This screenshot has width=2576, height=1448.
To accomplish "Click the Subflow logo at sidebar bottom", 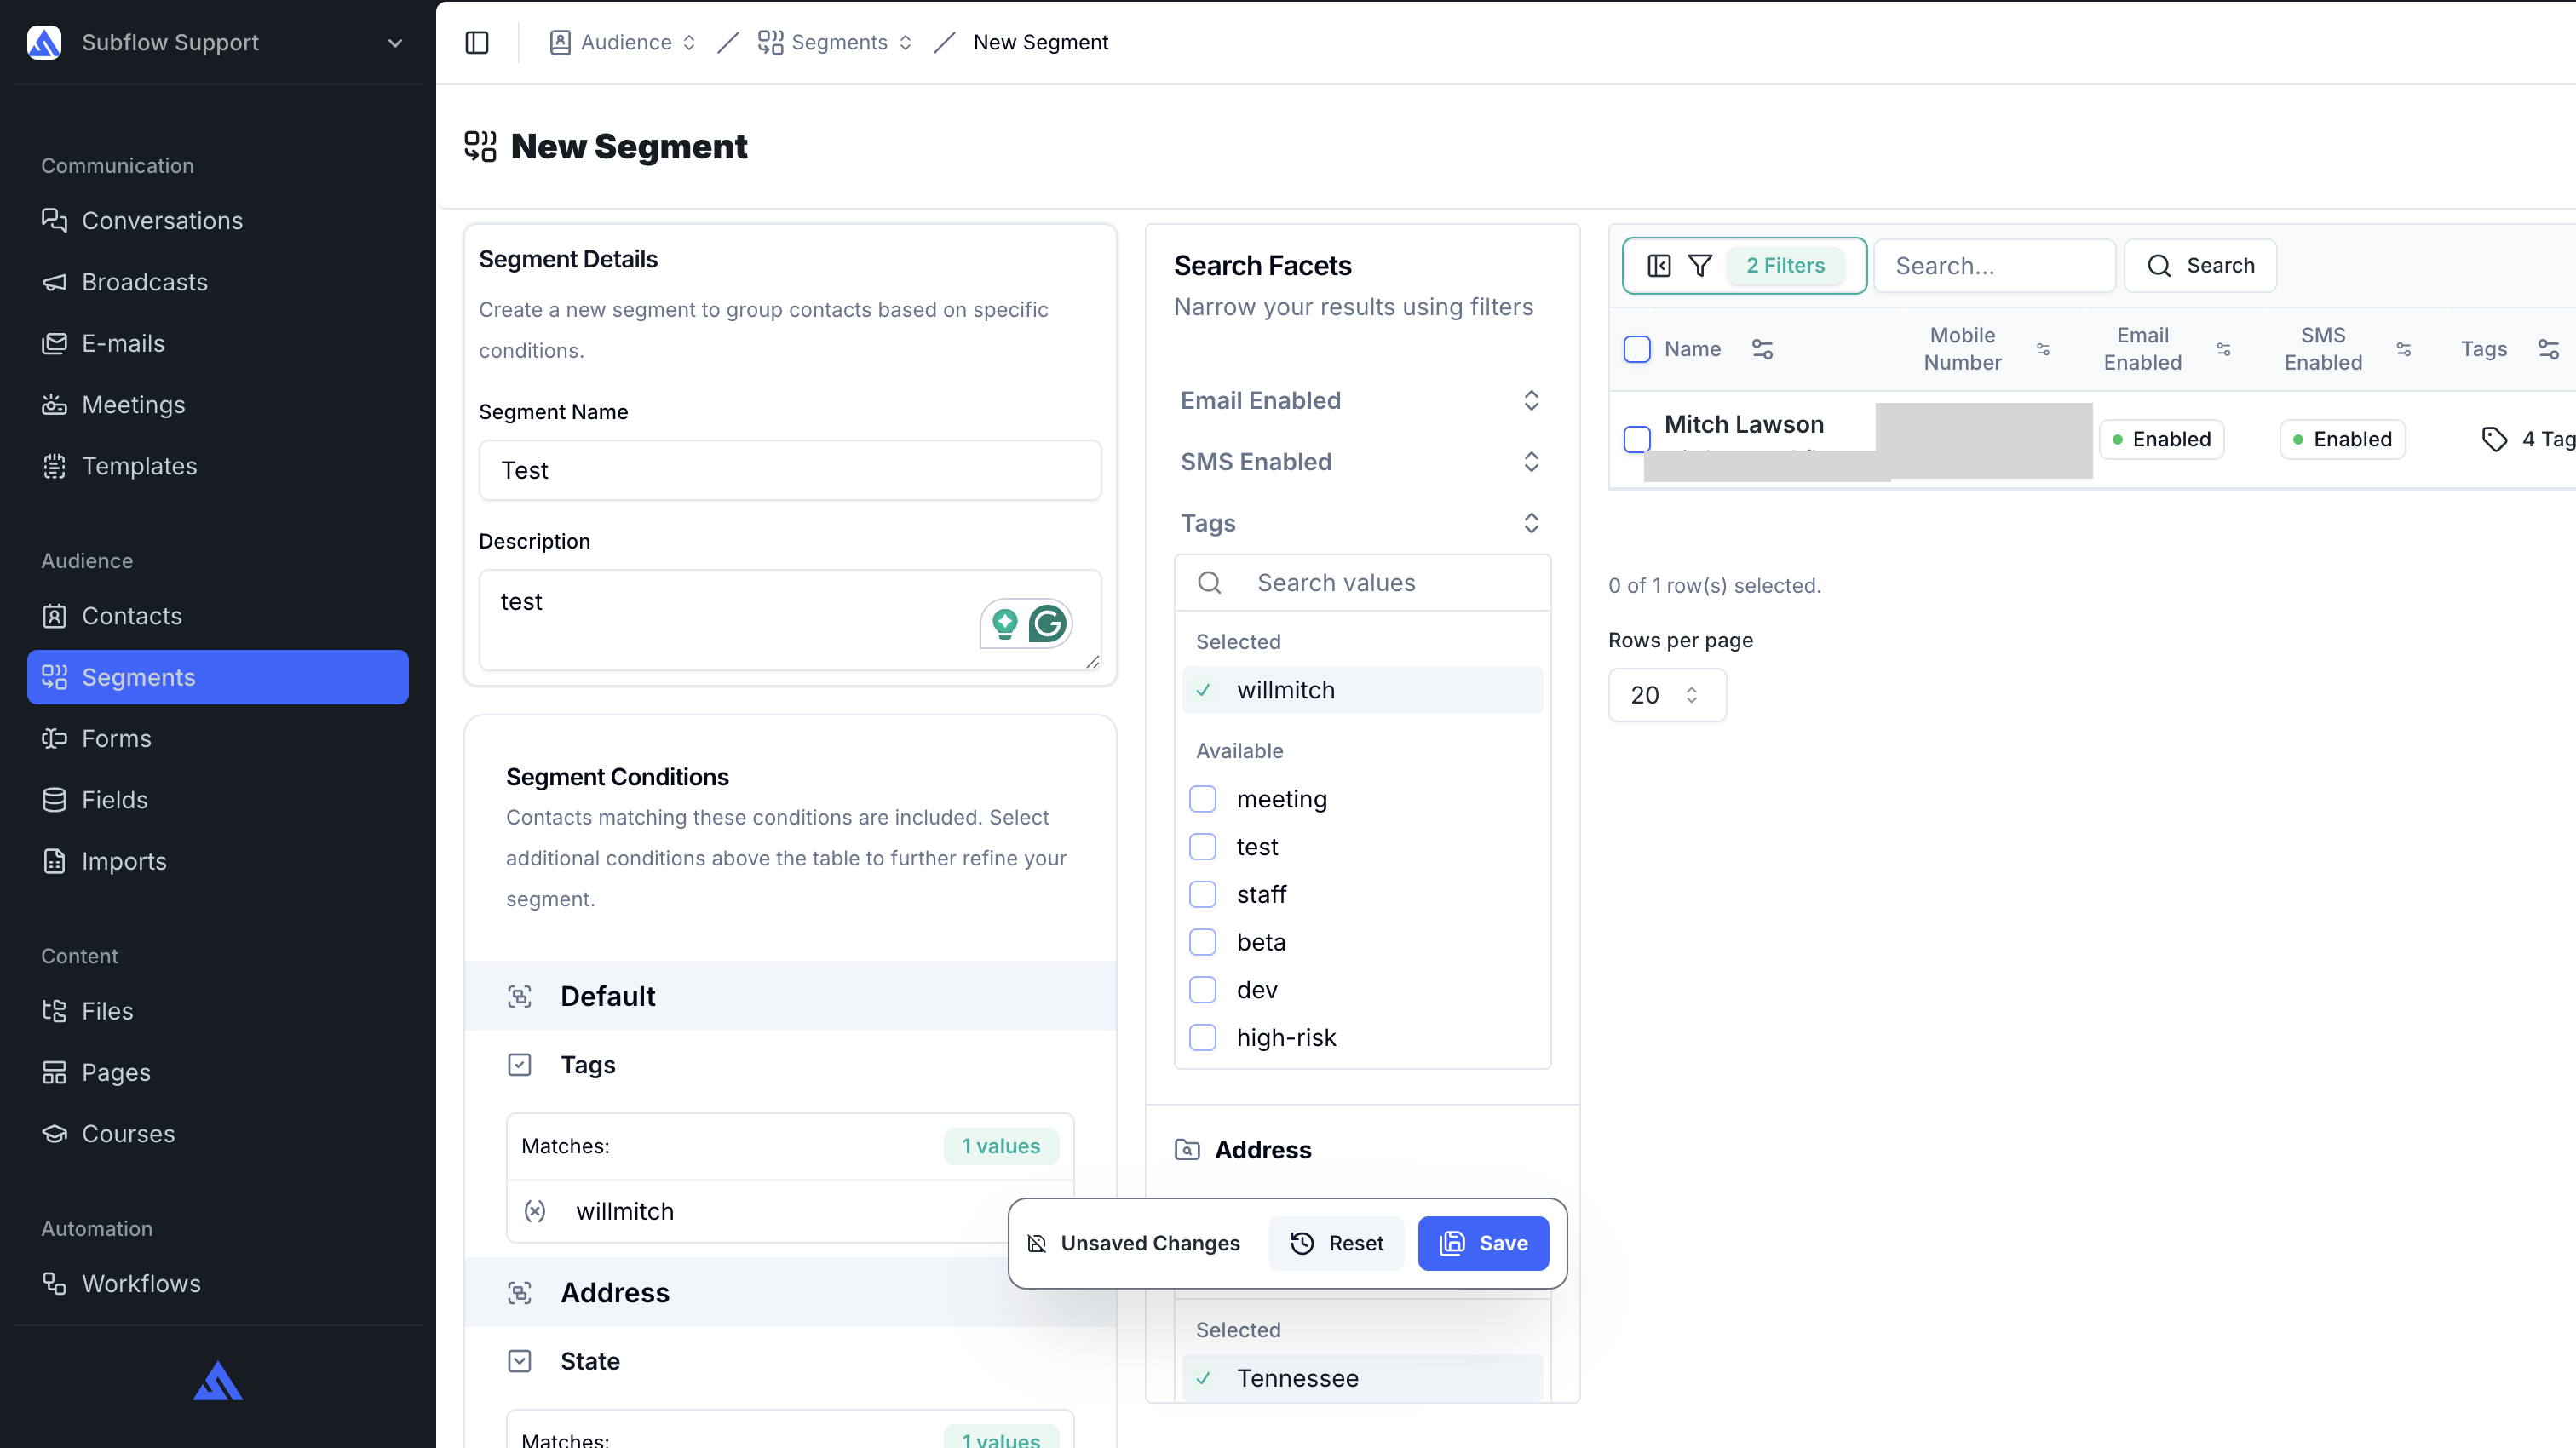I will (217, 1381).
